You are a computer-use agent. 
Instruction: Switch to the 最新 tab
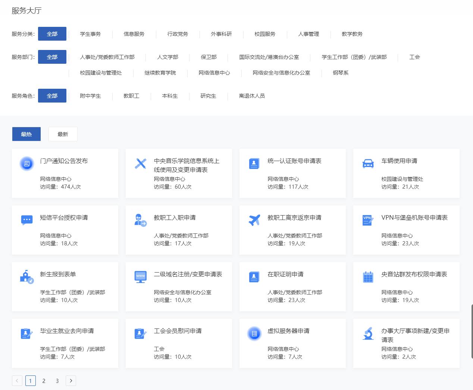pos(63,134)
